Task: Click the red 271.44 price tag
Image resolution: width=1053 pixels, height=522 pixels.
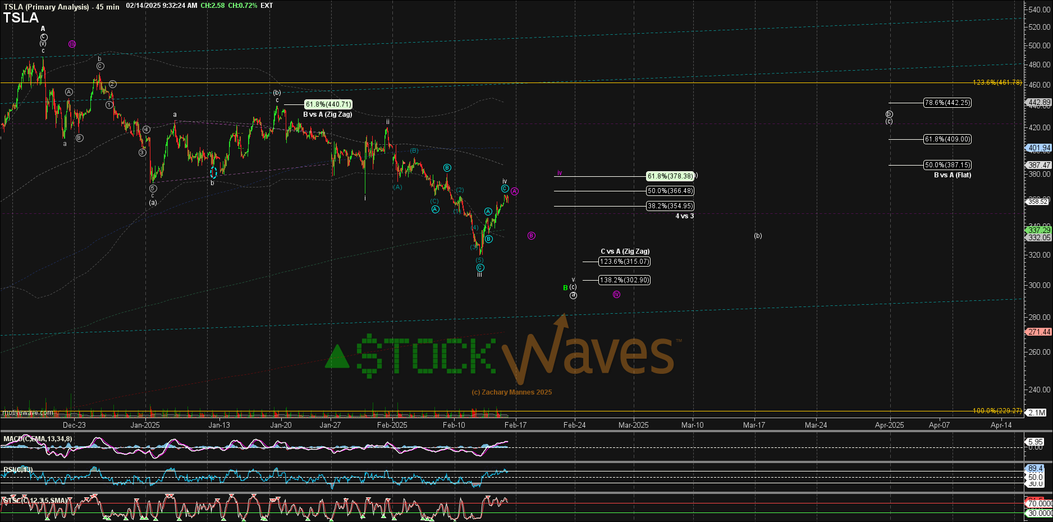Action: [1039, 332]
